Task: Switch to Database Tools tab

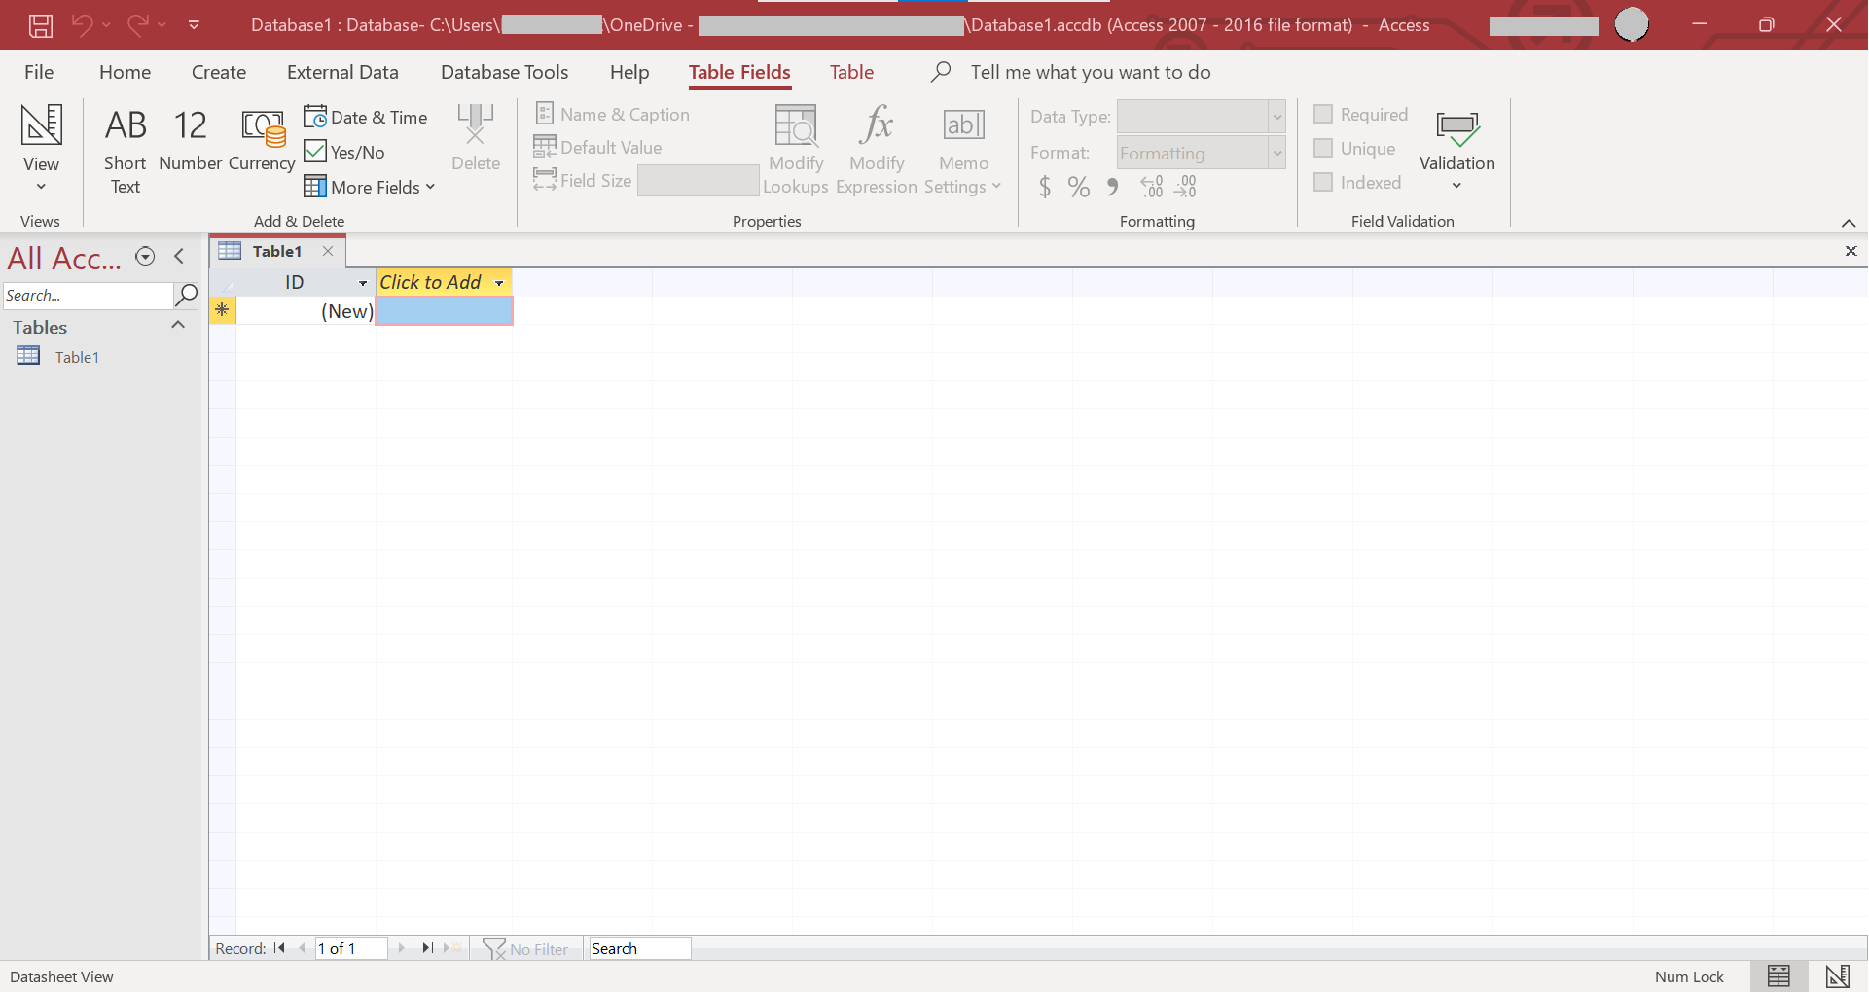Action: coord(504,72)
